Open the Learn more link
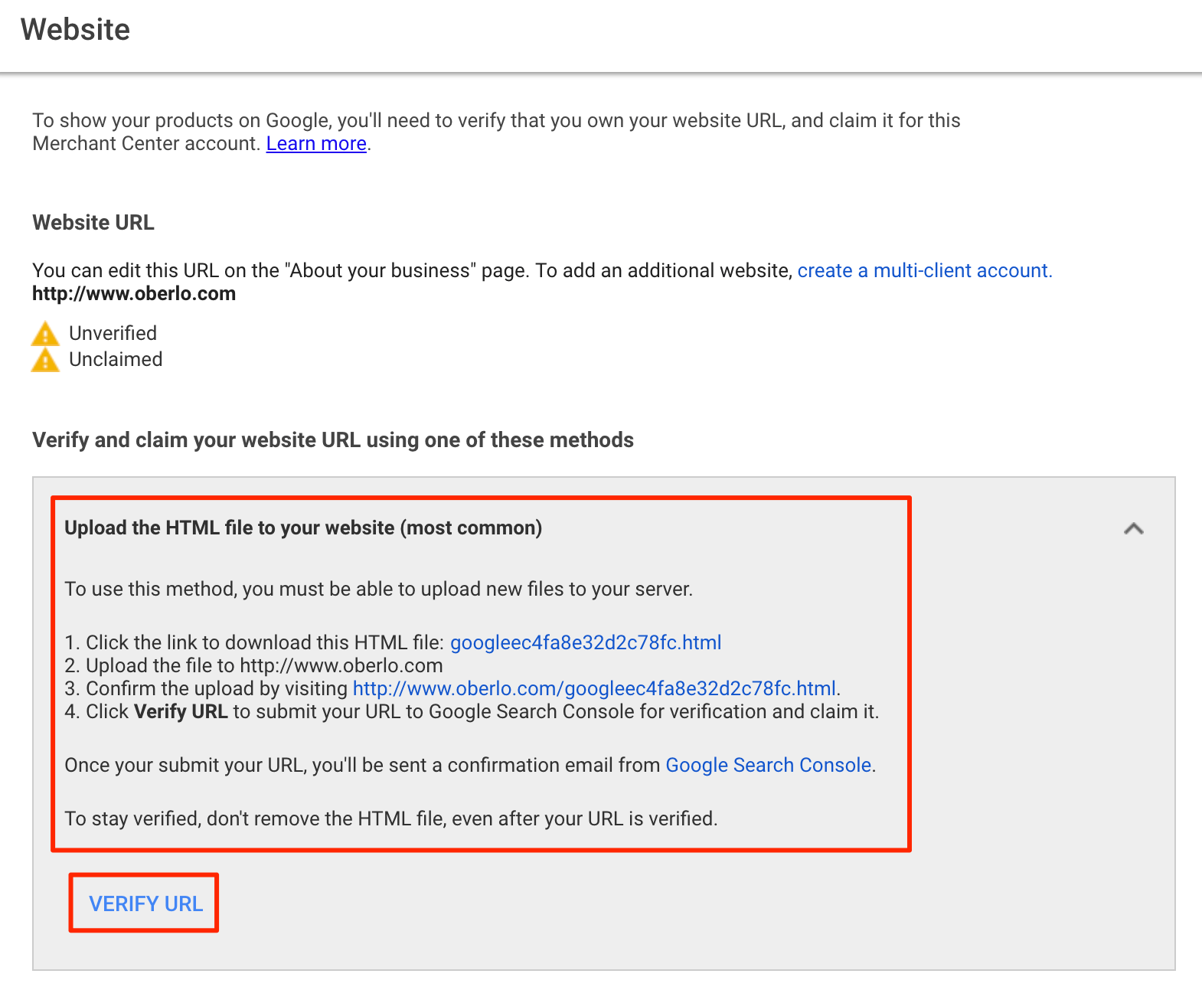 (316, 144)
